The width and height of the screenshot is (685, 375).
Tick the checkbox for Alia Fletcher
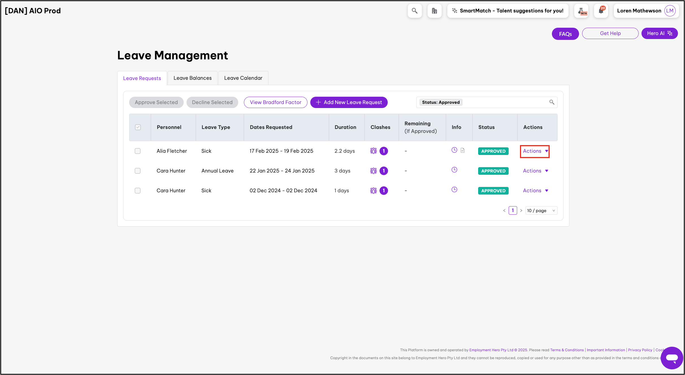[138, 151]
